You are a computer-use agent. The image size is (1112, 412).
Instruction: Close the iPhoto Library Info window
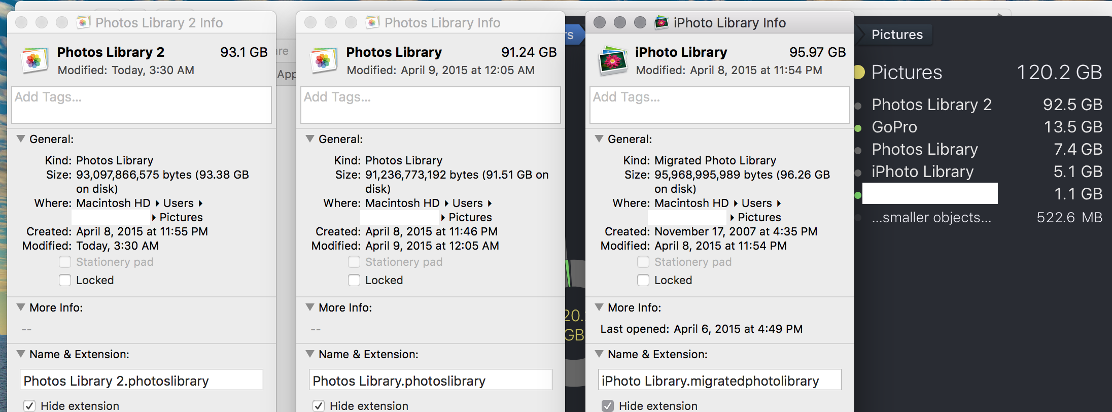click(x=600, y=22)
